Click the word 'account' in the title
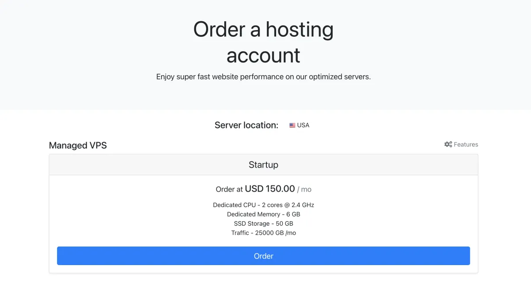 coord(263,56)
